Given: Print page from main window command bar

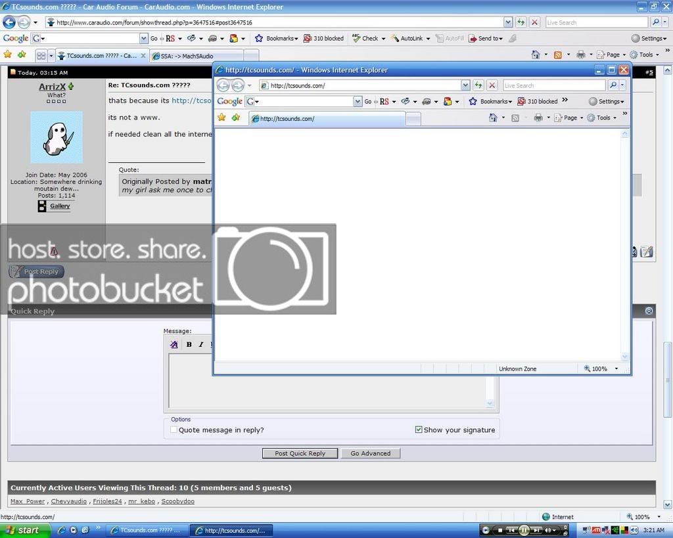Looking at the screenshot, I should [x=581, y=55].
